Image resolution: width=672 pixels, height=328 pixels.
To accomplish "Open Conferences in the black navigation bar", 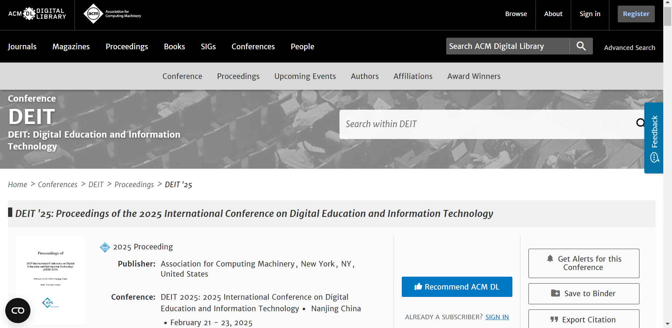I will [253, 46].
